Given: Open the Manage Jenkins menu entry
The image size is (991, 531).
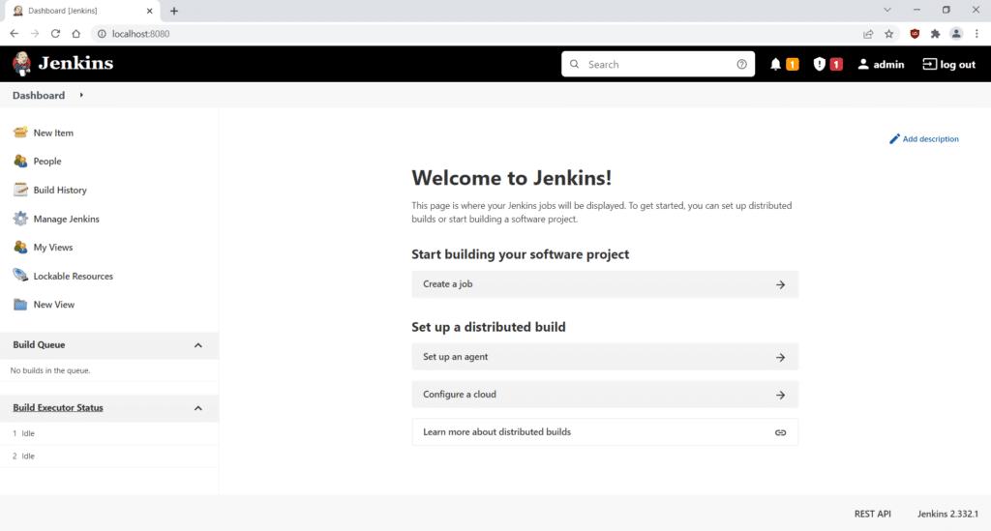Looking at the screenshot, I should [x=67, y=220].
